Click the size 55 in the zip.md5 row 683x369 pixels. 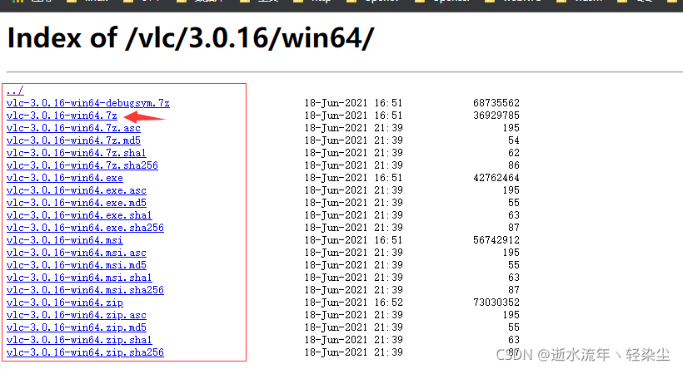514,327
